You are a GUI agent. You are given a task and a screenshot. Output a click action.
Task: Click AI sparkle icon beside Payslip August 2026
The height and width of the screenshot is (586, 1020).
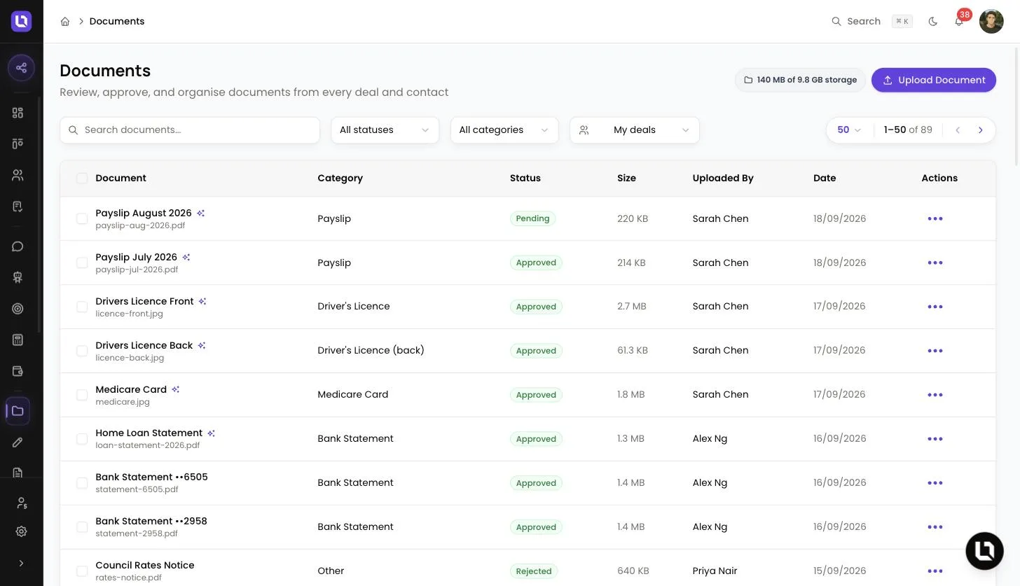(x=200, y=213)
